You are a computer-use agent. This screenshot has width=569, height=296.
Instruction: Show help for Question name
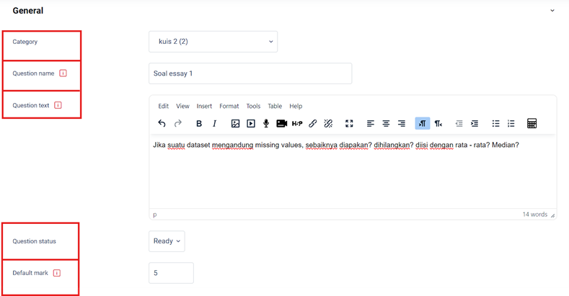coord(63,73)
